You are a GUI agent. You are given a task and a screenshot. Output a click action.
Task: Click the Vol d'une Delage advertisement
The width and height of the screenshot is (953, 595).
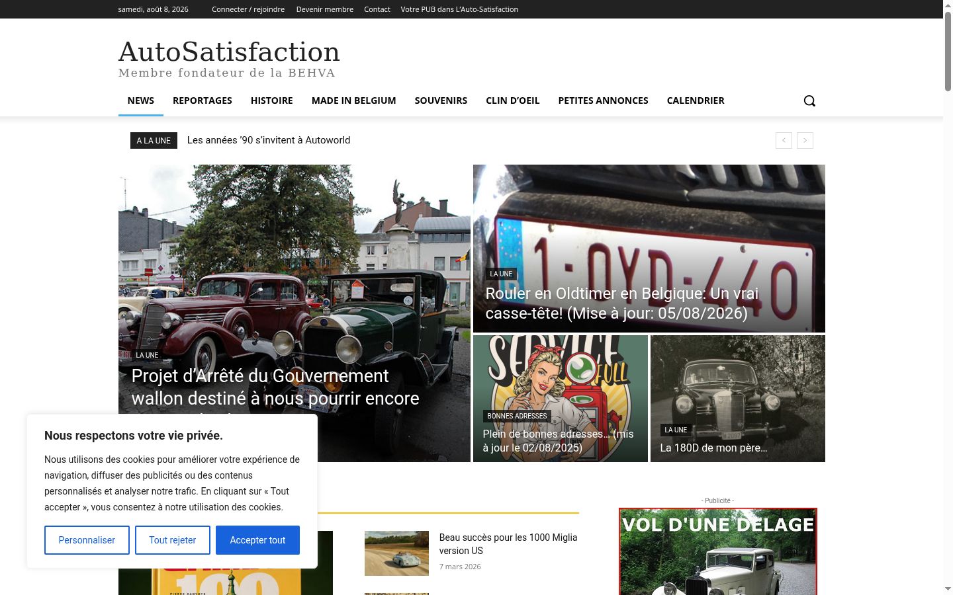click(718, 551)
